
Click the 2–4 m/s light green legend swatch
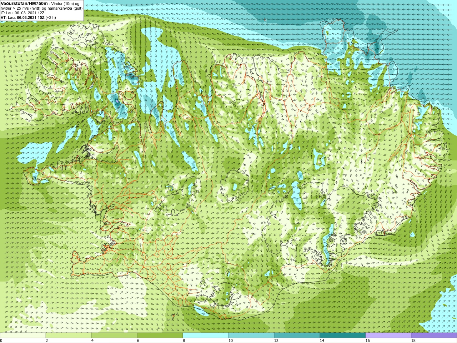tap(69, 335)
